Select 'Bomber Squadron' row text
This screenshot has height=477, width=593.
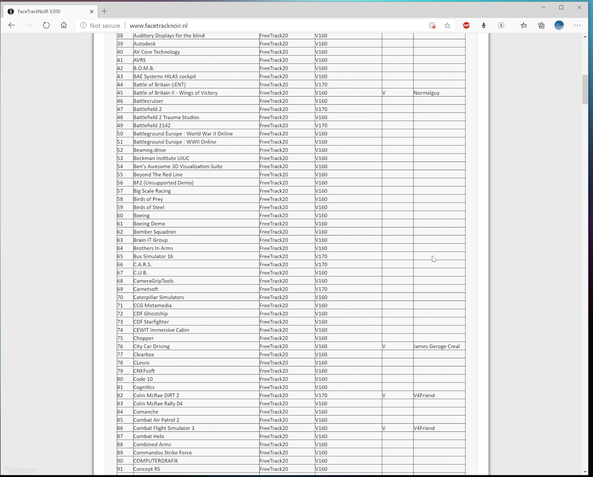(155, 232)
